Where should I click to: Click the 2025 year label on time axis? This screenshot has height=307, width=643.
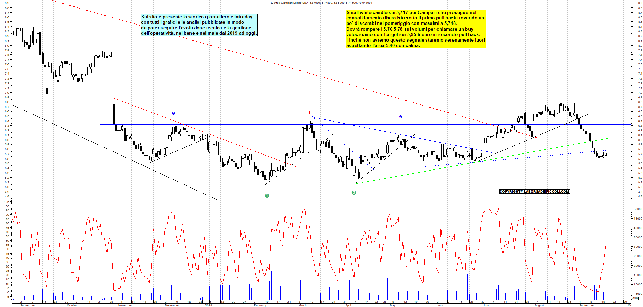coord(208,305)
